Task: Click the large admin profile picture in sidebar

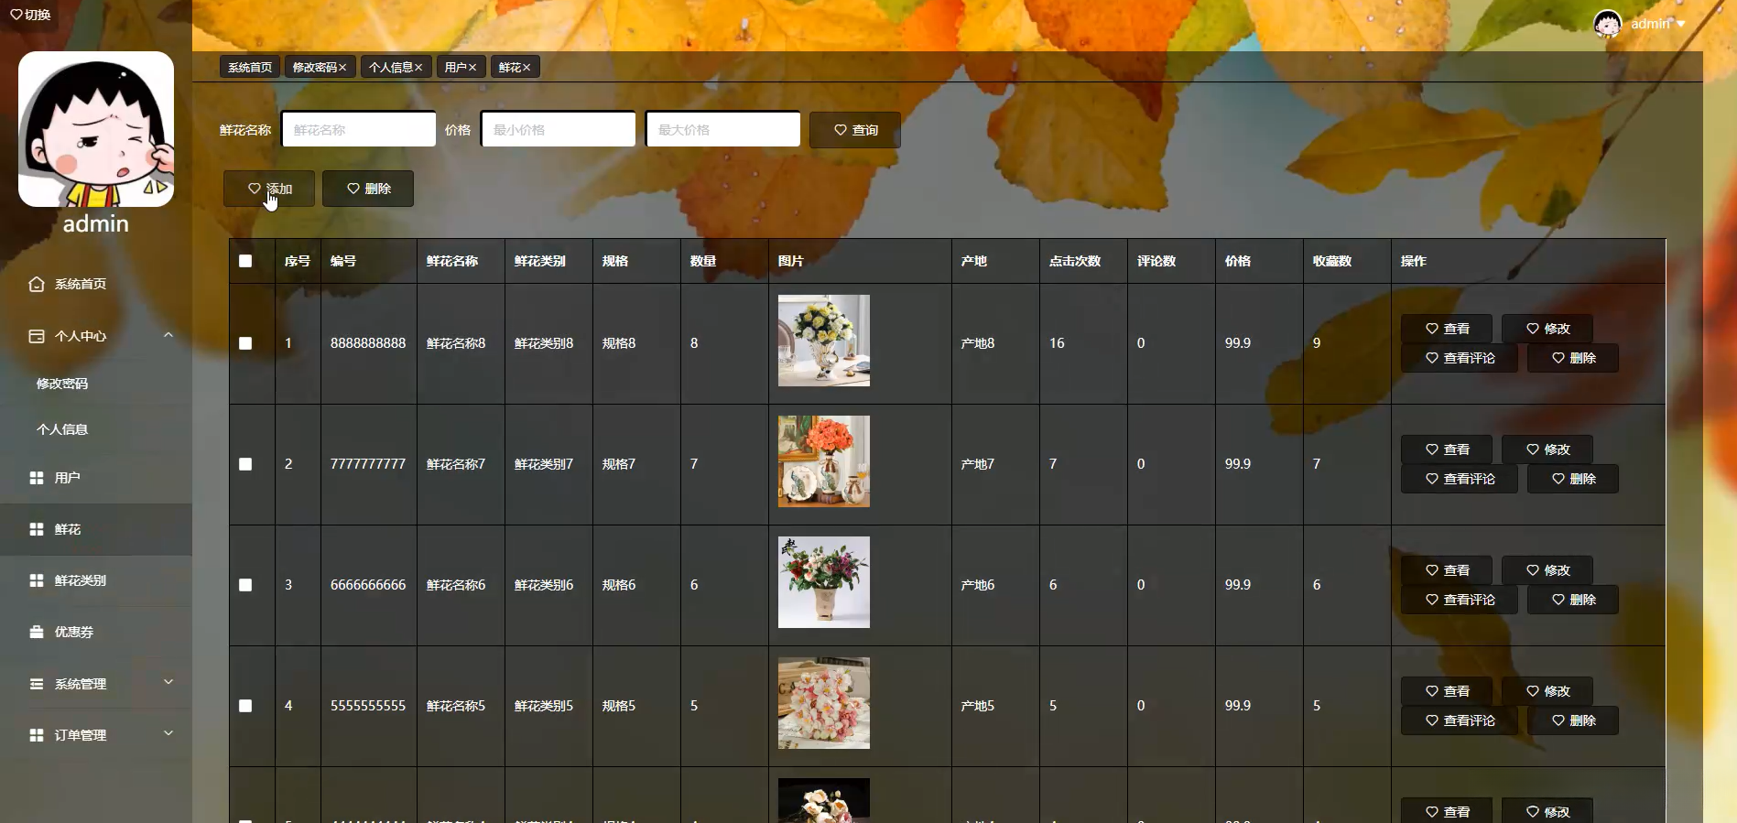Action: [96, 129]
